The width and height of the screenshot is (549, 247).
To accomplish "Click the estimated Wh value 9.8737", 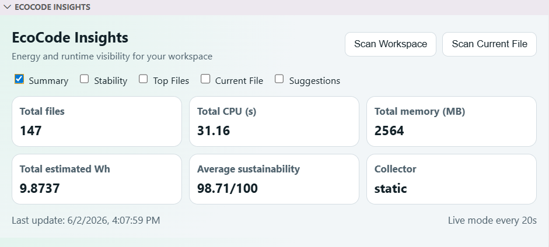I will click(40, 188).
